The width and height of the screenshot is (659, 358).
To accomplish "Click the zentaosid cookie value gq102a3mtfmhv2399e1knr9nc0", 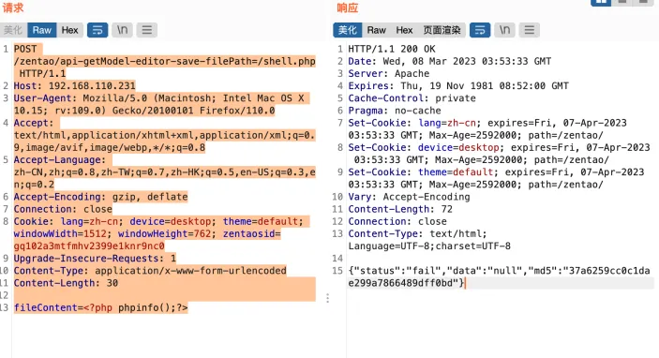I will coord(89,246).
